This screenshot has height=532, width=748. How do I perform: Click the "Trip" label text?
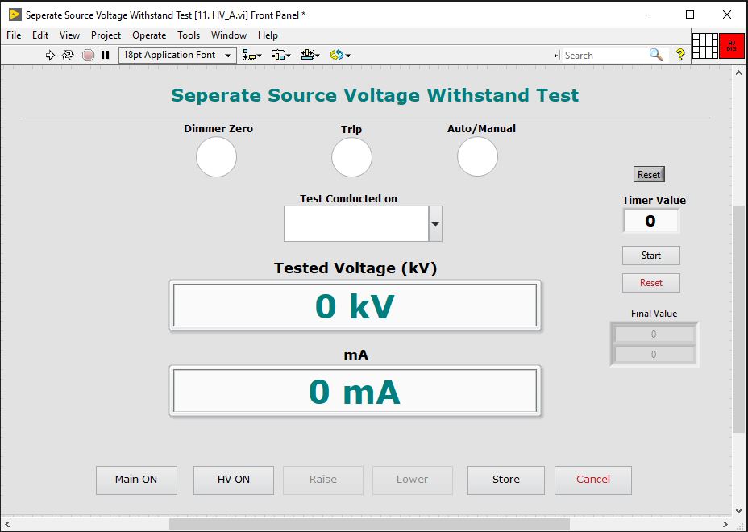351,129
